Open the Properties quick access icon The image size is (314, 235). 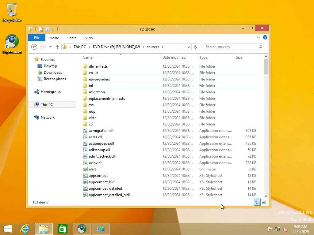pyautogui.click(x=41, y=29)
